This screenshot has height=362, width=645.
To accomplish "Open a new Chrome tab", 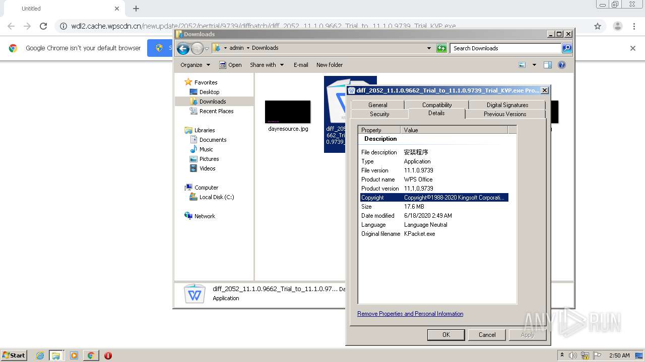I will click(136, 9).
